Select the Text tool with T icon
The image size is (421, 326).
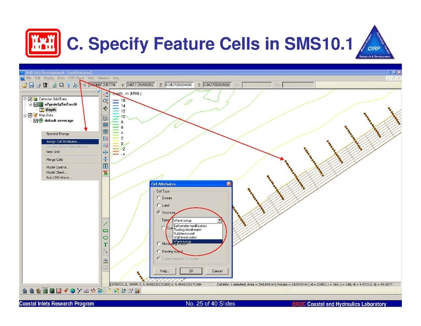(105, 244)
